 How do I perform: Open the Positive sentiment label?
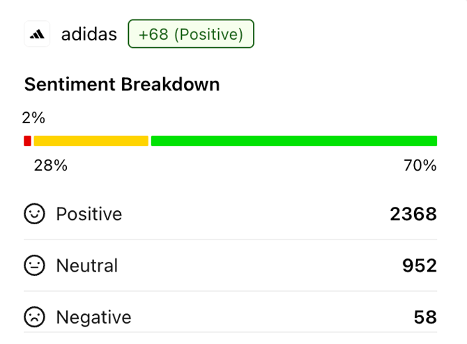89,214
